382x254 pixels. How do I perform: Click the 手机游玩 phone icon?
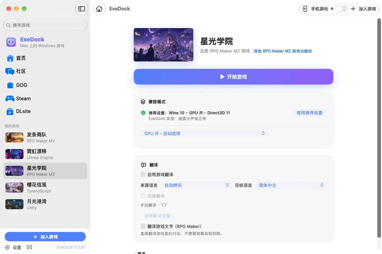coord(305,9)
